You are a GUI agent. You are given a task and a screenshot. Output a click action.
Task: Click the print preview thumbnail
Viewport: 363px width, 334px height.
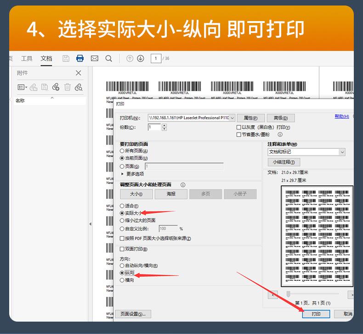317,236
